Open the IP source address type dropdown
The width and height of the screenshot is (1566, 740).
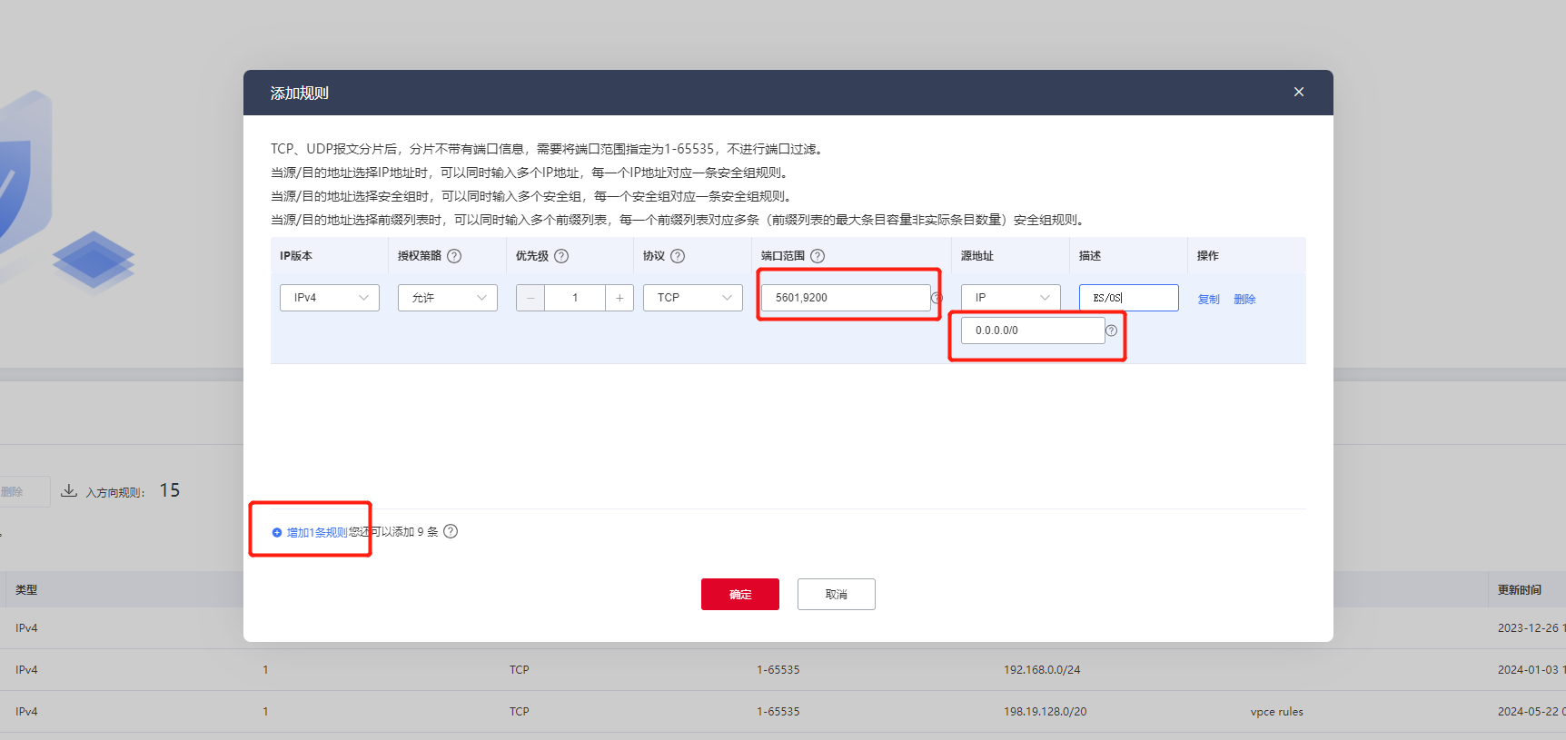pos(1010,298)
